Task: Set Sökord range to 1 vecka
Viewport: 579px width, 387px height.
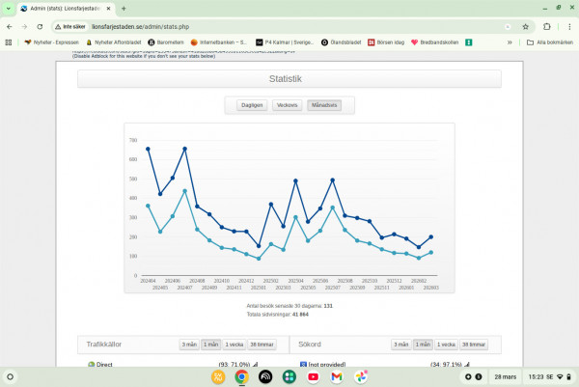Action: 445,344
